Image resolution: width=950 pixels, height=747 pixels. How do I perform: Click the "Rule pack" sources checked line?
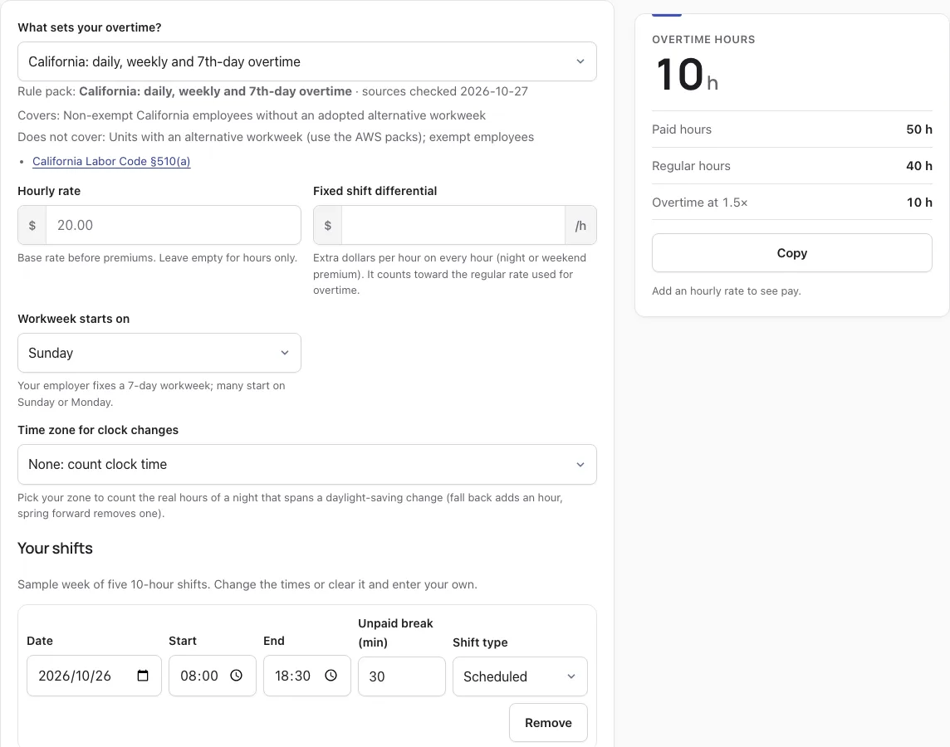pyautogui.click(x=272, y=91)
